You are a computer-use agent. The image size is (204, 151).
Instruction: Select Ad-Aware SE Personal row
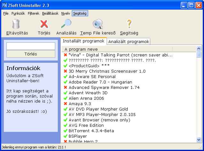coord(92,76)
